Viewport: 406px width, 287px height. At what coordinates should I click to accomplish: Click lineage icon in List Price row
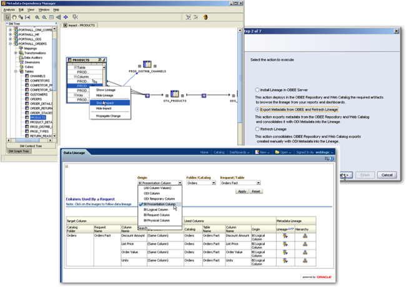[285, 244]
